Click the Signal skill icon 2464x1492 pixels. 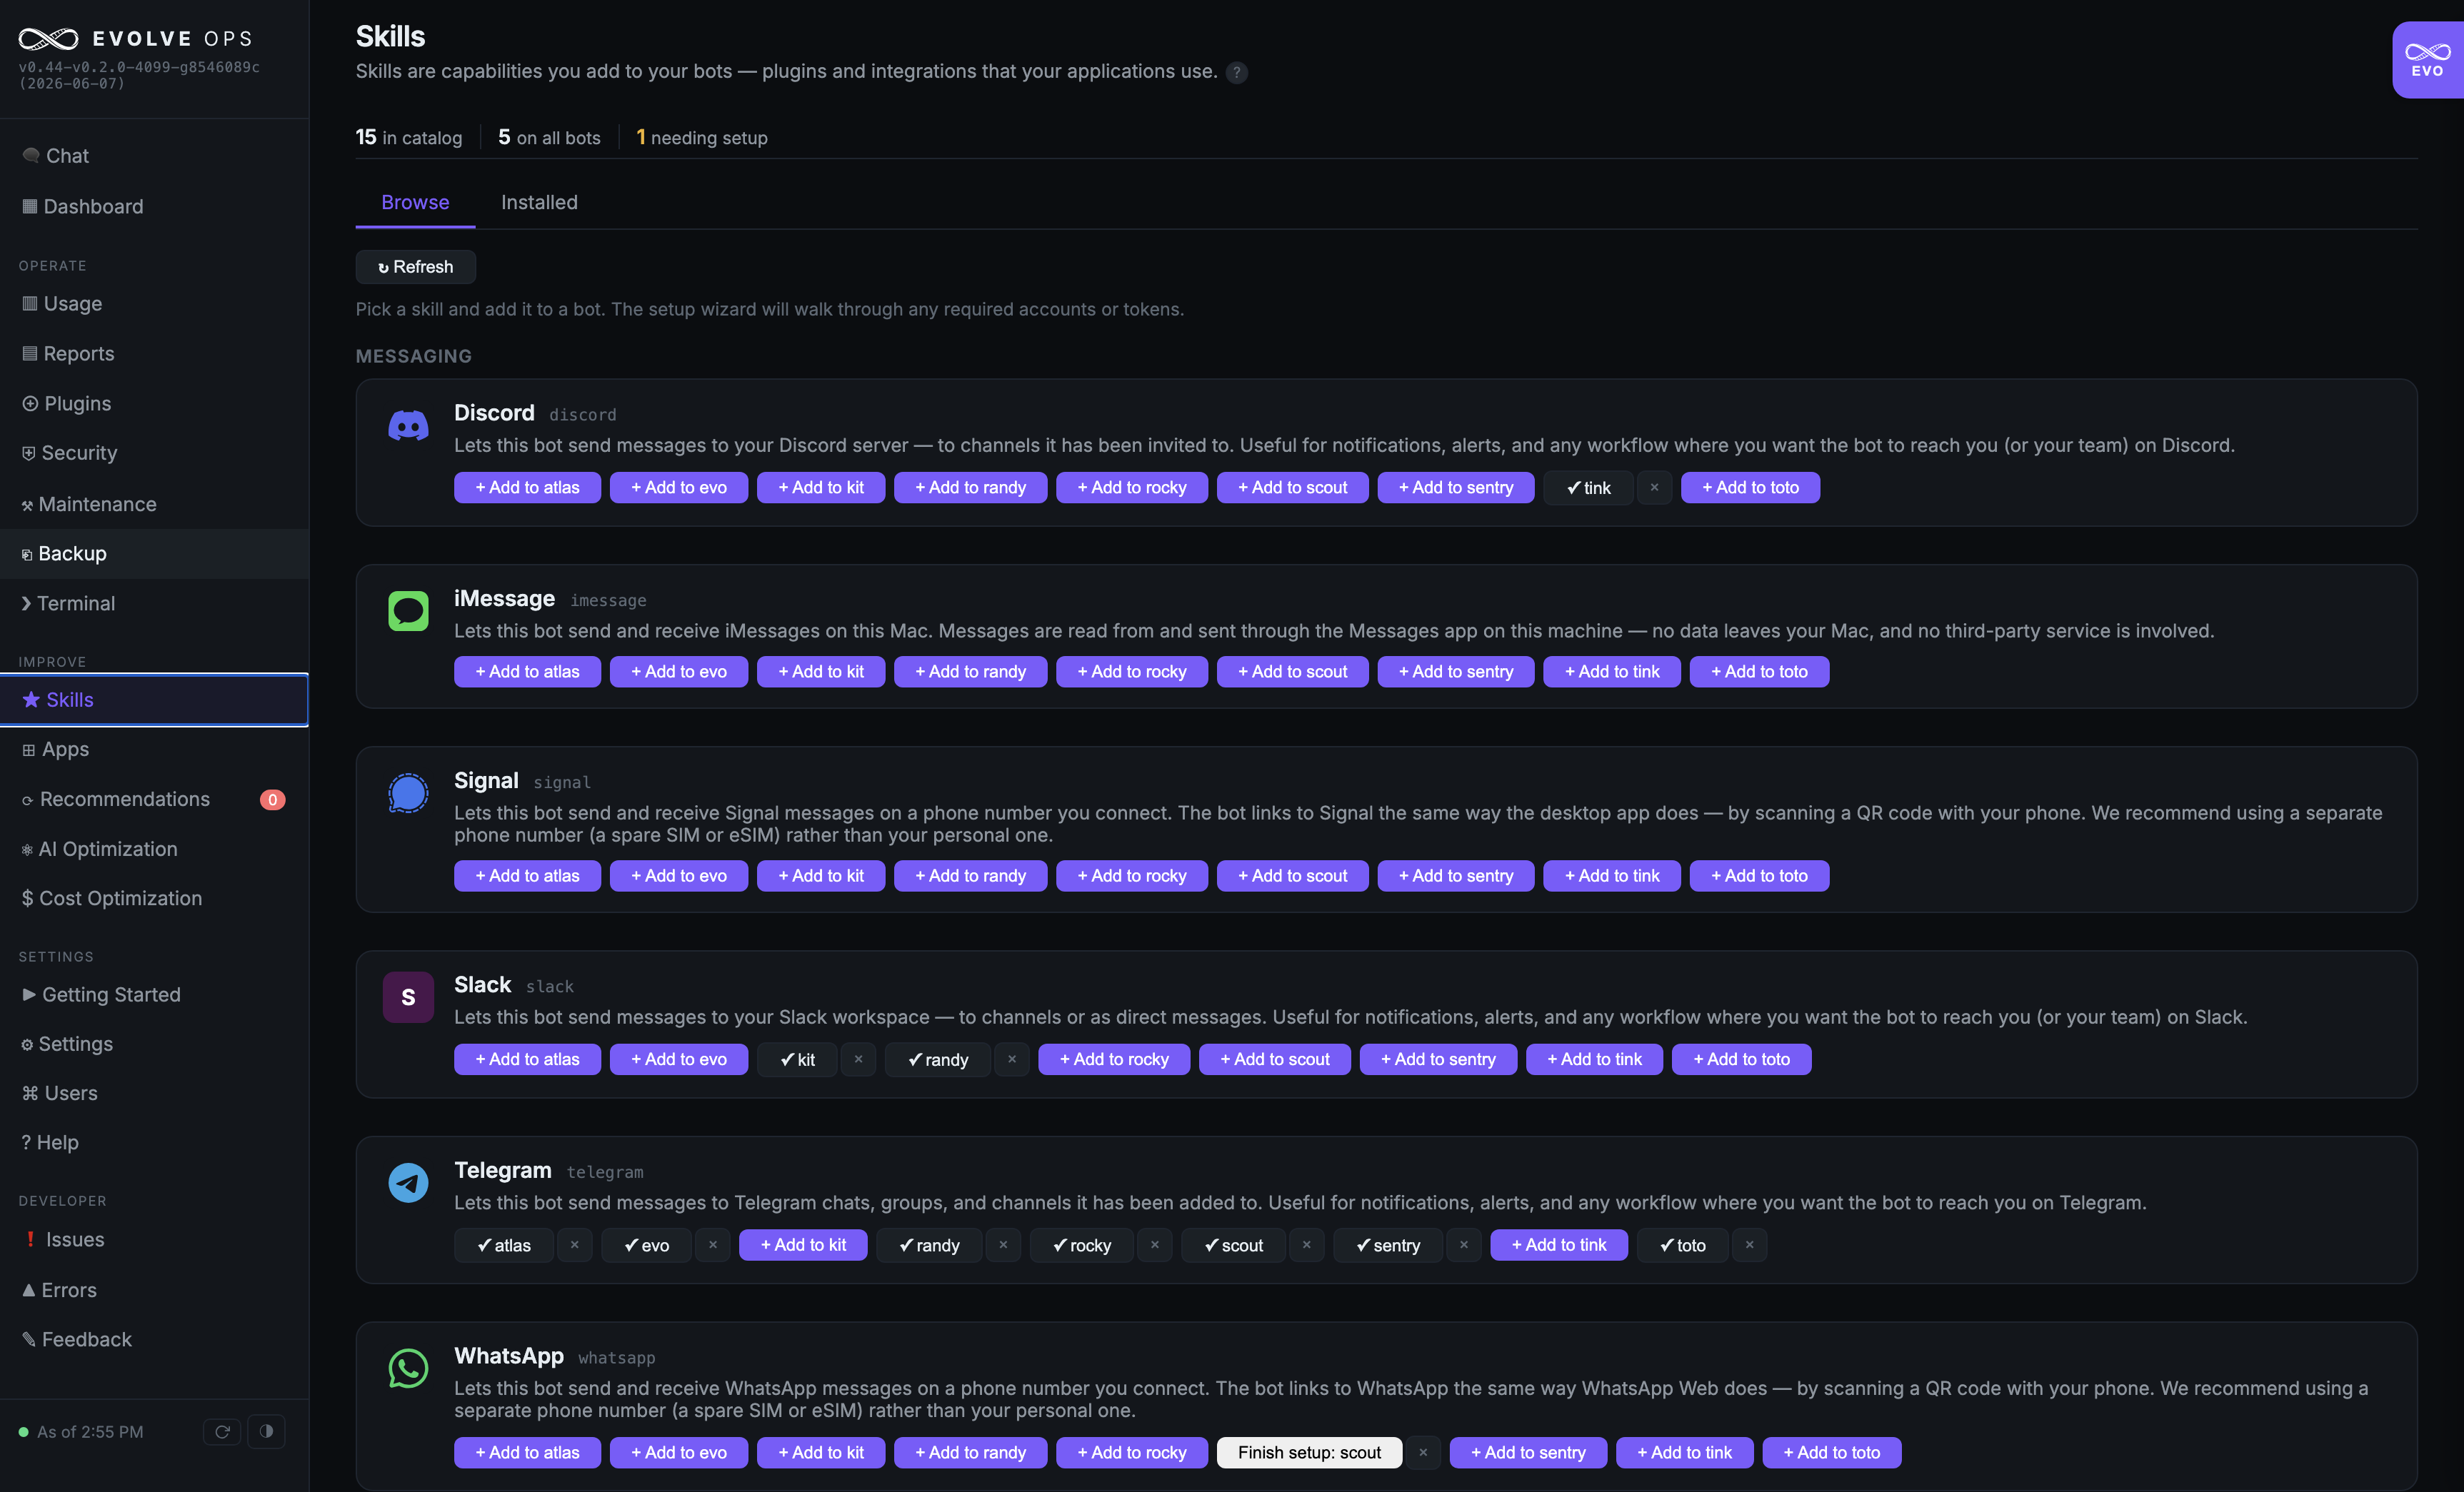(x=408, y=793)
